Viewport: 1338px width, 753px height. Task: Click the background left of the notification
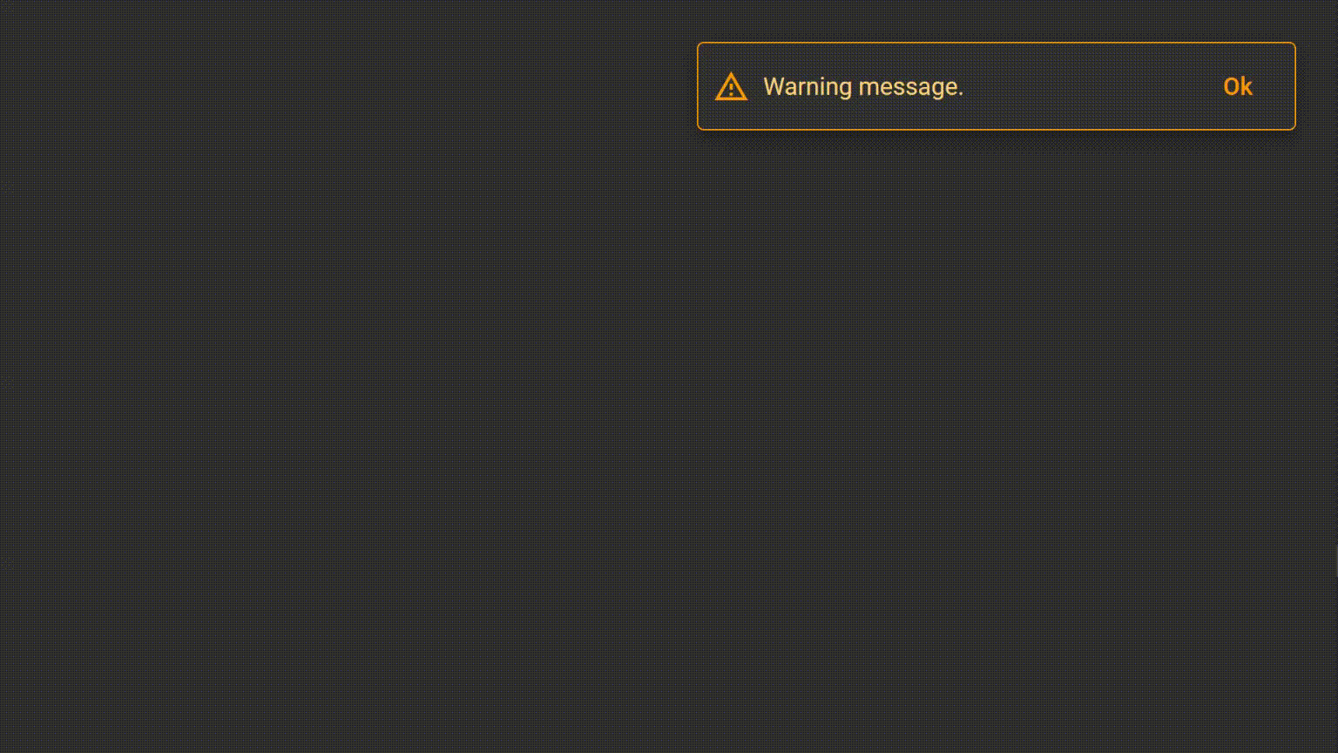point(348,86)
